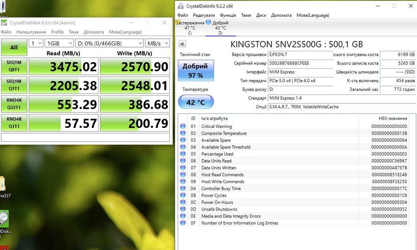Click the RND4K Q32T1 write result 386.68
417x250 pixels.
coord(135,104)
